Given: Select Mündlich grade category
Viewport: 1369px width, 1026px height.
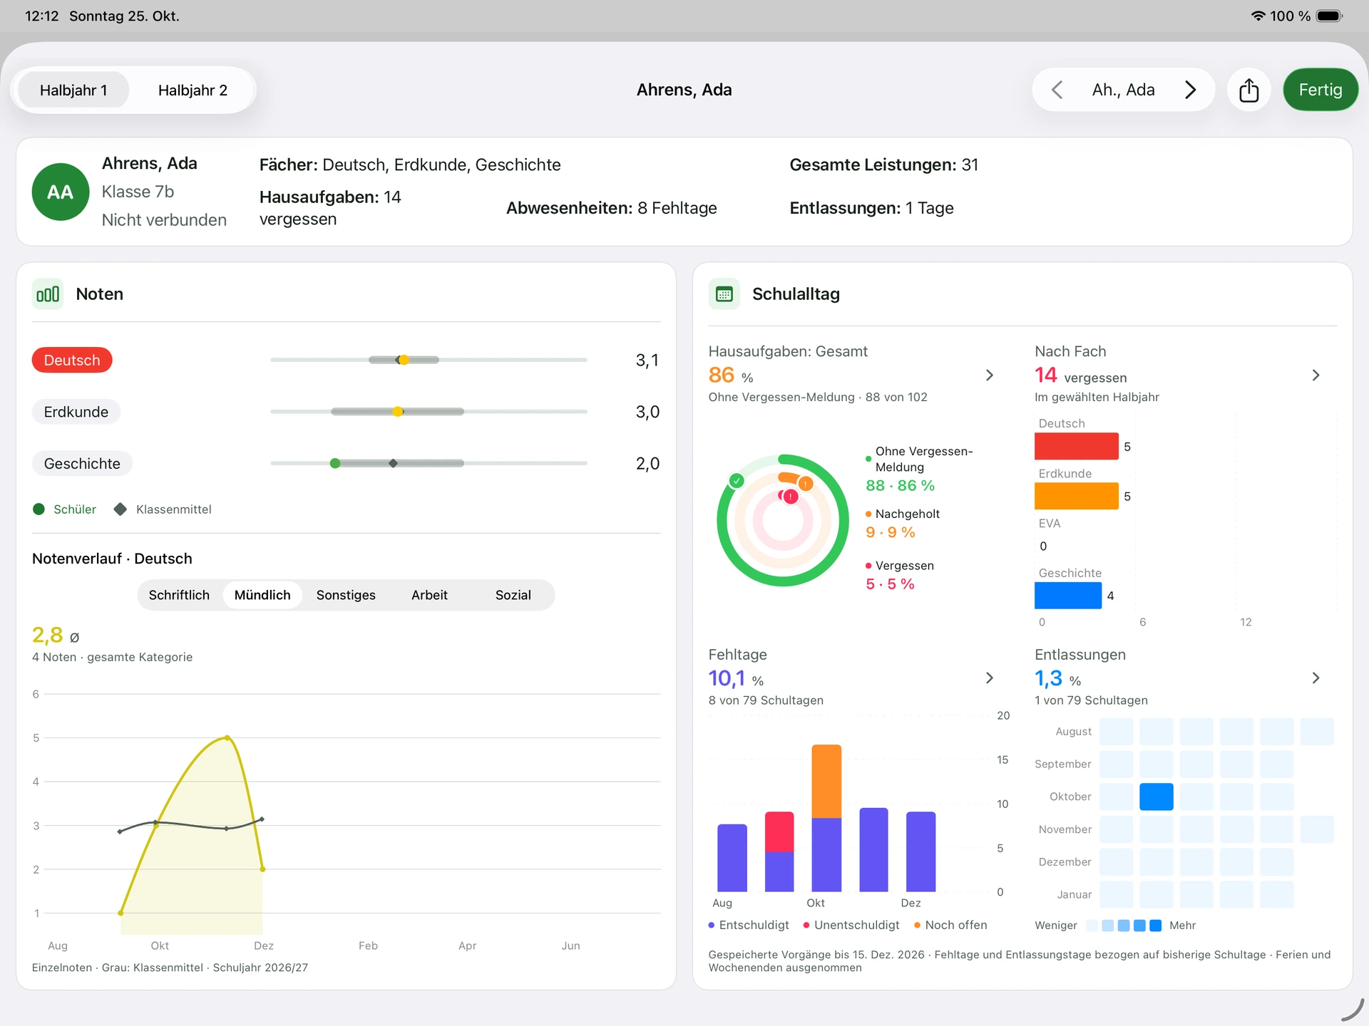Looking at the screenshot, I should tap(262, 595).
